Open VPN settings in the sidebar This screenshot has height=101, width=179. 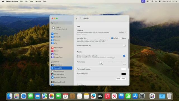(x=62, y=43)
